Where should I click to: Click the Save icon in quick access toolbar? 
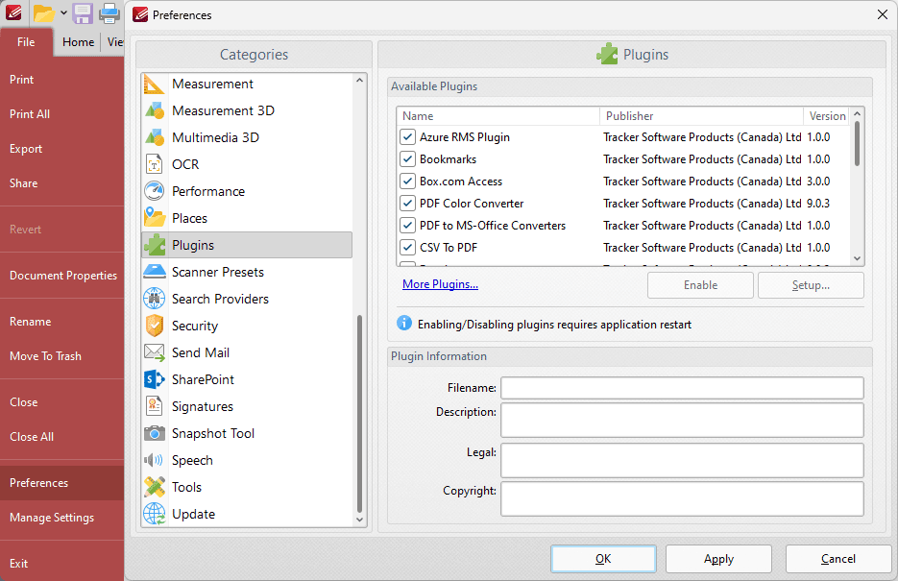click(x=82, y=13)
